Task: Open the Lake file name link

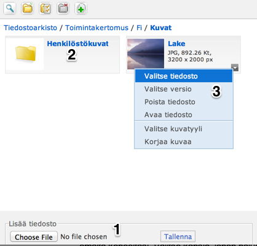Action: click(176, 44)
